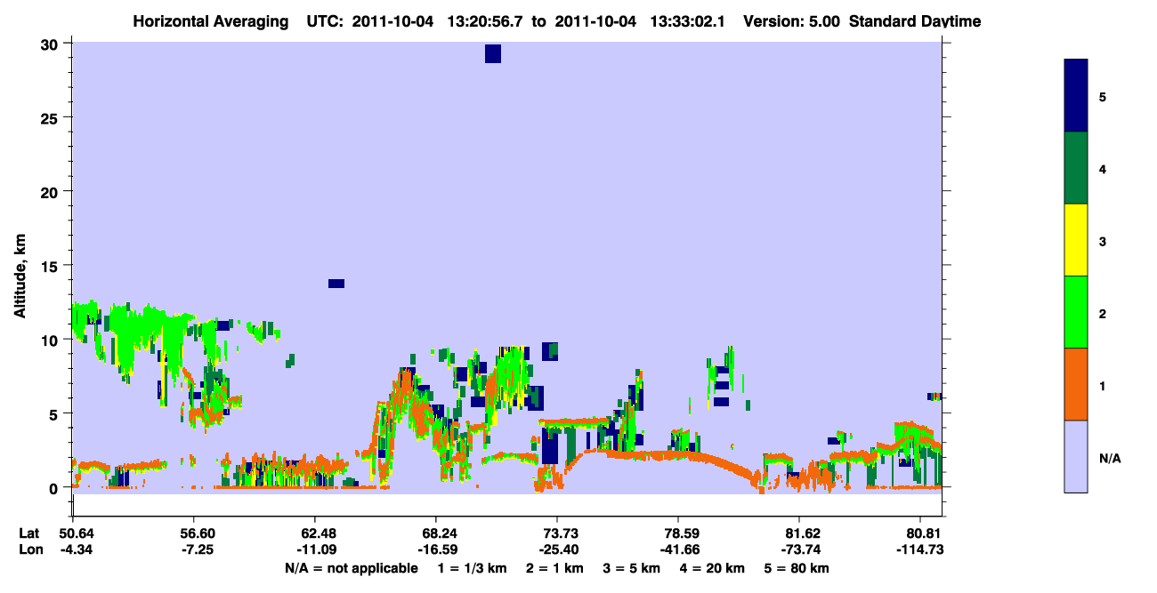Click the dark blue block near 29 km altitude
The width and height of the screenshot is (1157, 593).
pos(493,54)
